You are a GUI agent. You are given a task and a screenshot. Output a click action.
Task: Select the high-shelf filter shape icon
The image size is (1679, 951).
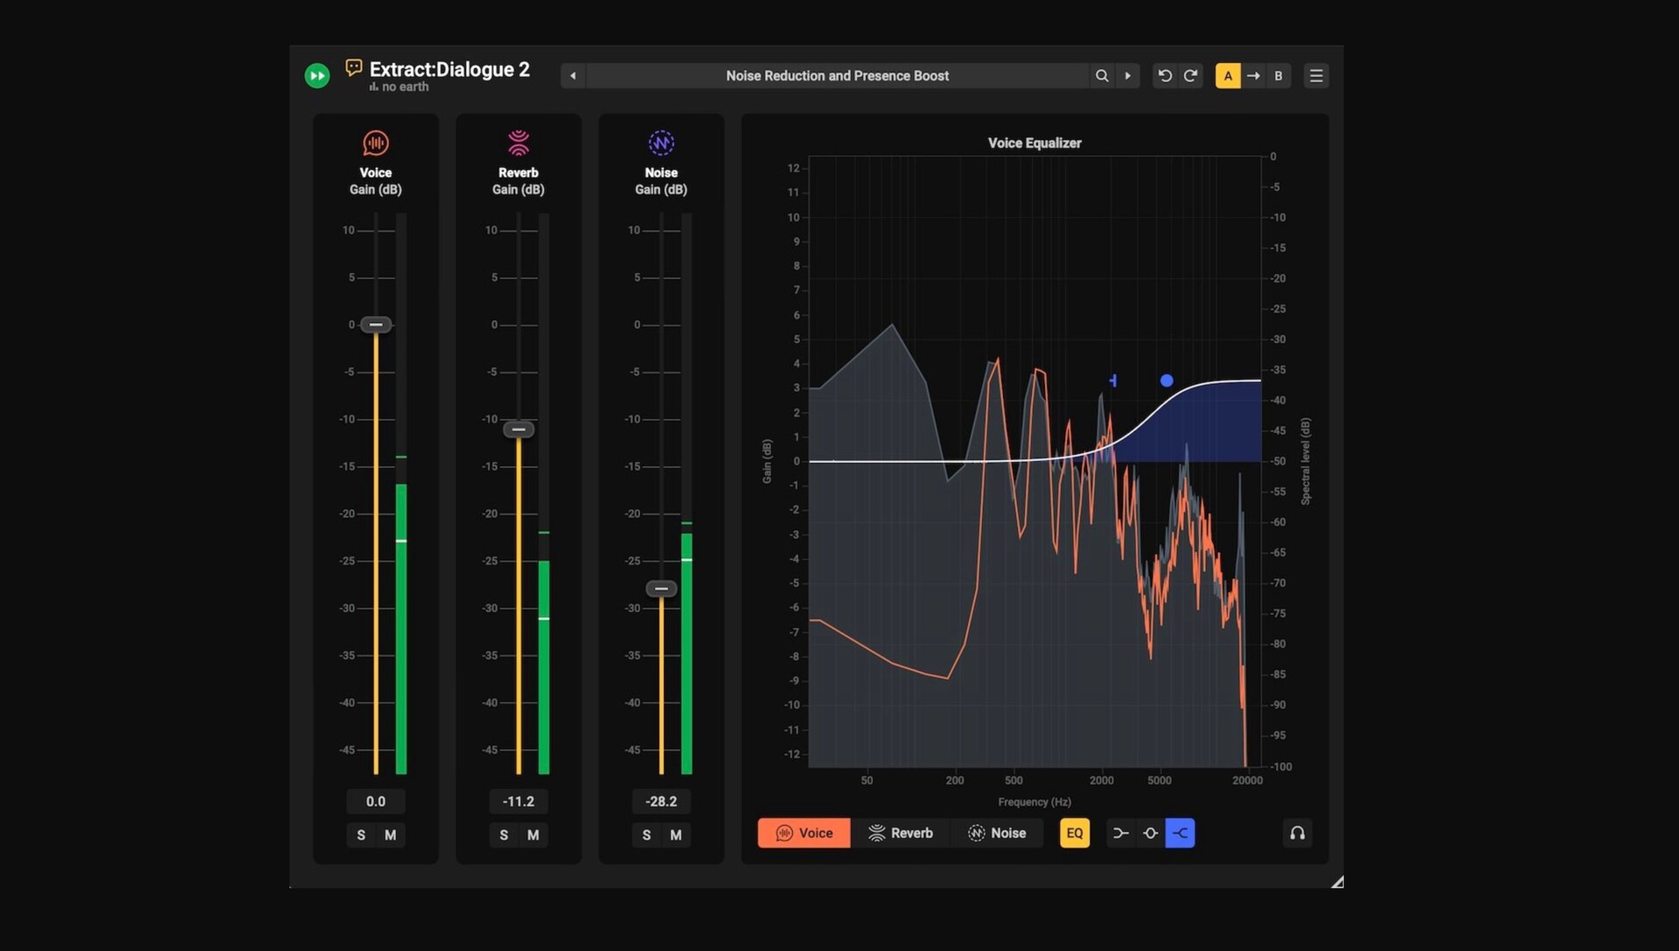coord(1180,833)
